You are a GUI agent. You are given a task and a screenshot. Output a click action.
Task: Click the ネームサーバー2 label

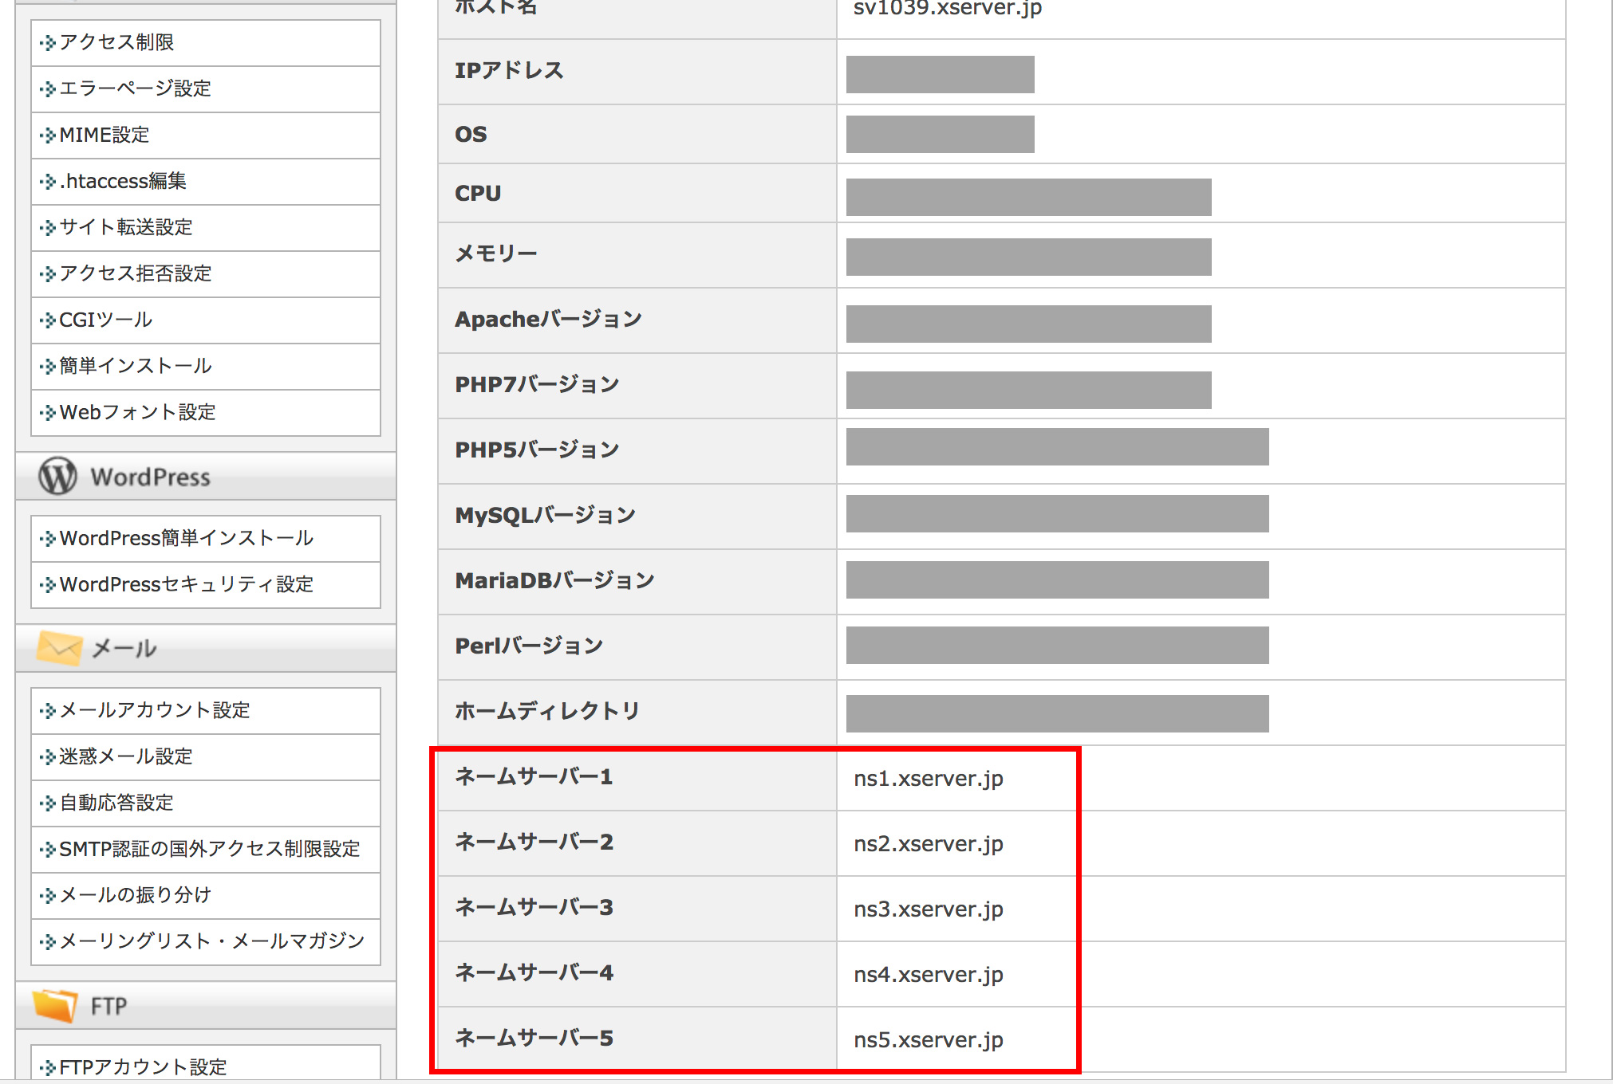click(x=534, y=842)
